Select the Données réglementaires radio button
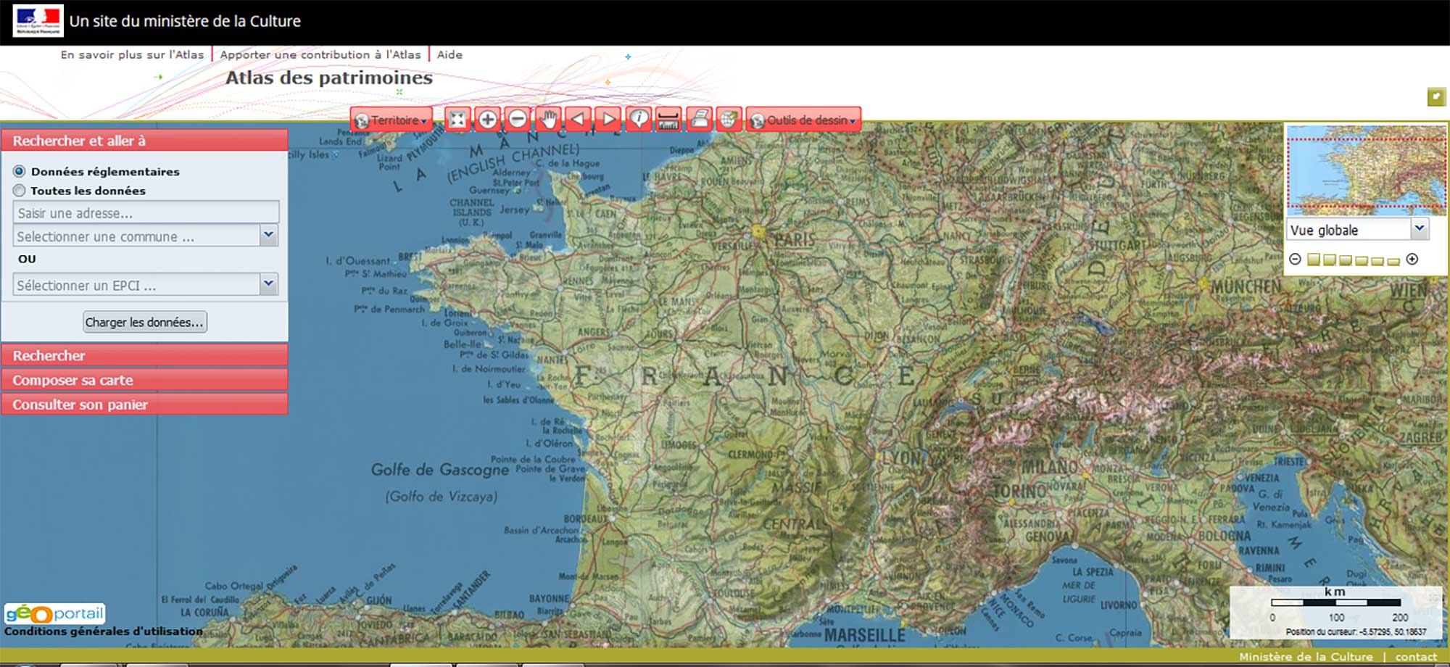This screenshot has width=1450, height=667. point(20,171)
